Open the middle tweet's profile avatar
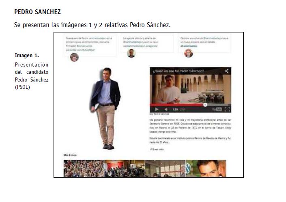 [x=131, y=53]
